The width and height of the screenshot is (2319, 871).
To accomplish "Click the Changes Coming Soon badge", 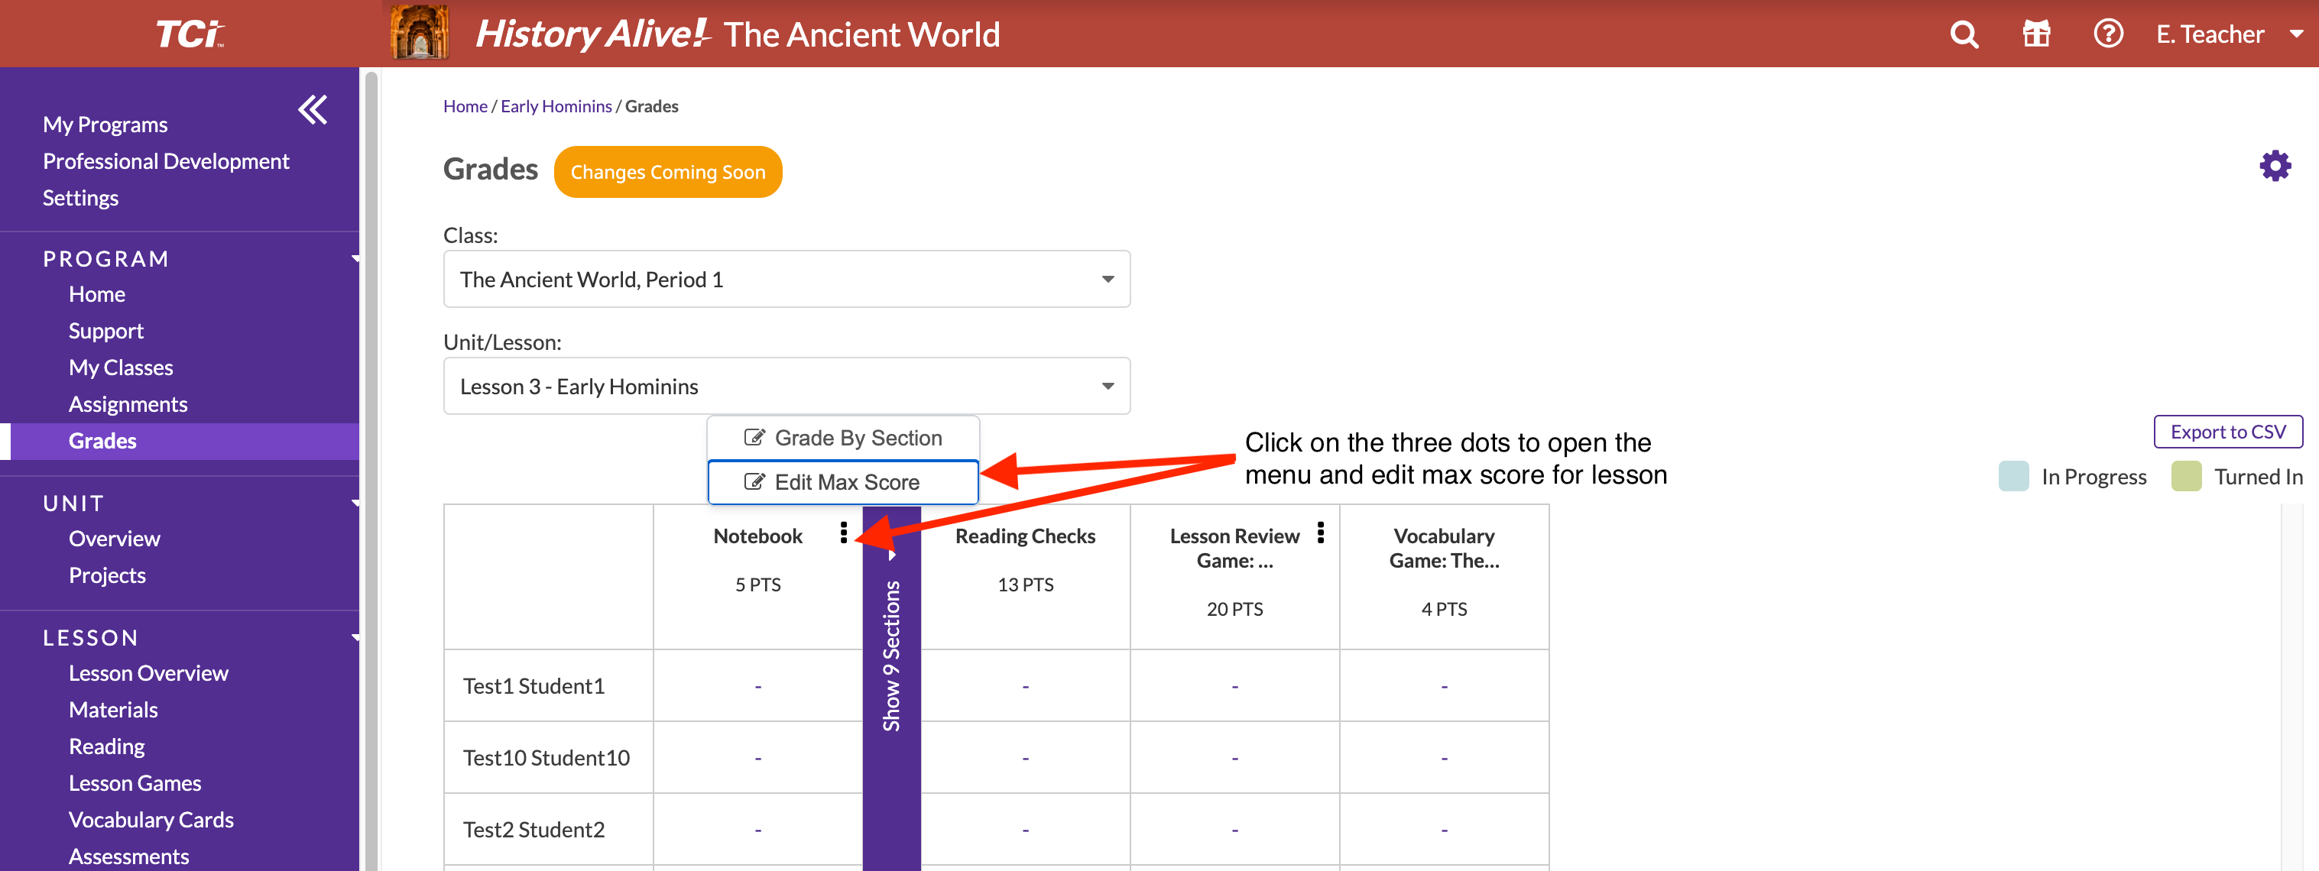I will pos(668,172).
